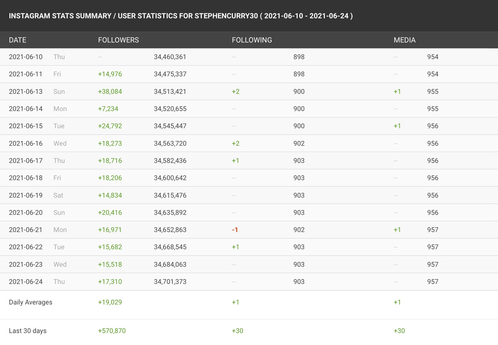Click the 2021-06-21 date cell

pos(26,230)
